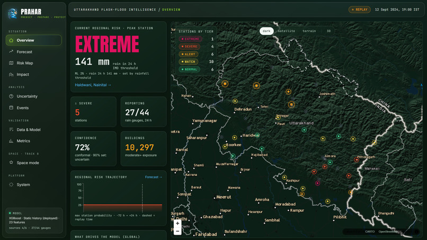
Task: Open the Metrics page
Action: 33,141
